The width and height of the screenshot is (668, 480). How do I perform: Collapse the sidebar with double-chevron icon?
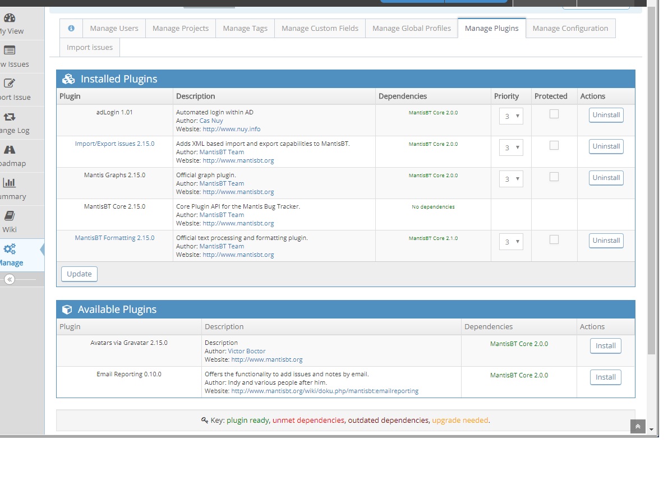[x=10, y=279]
